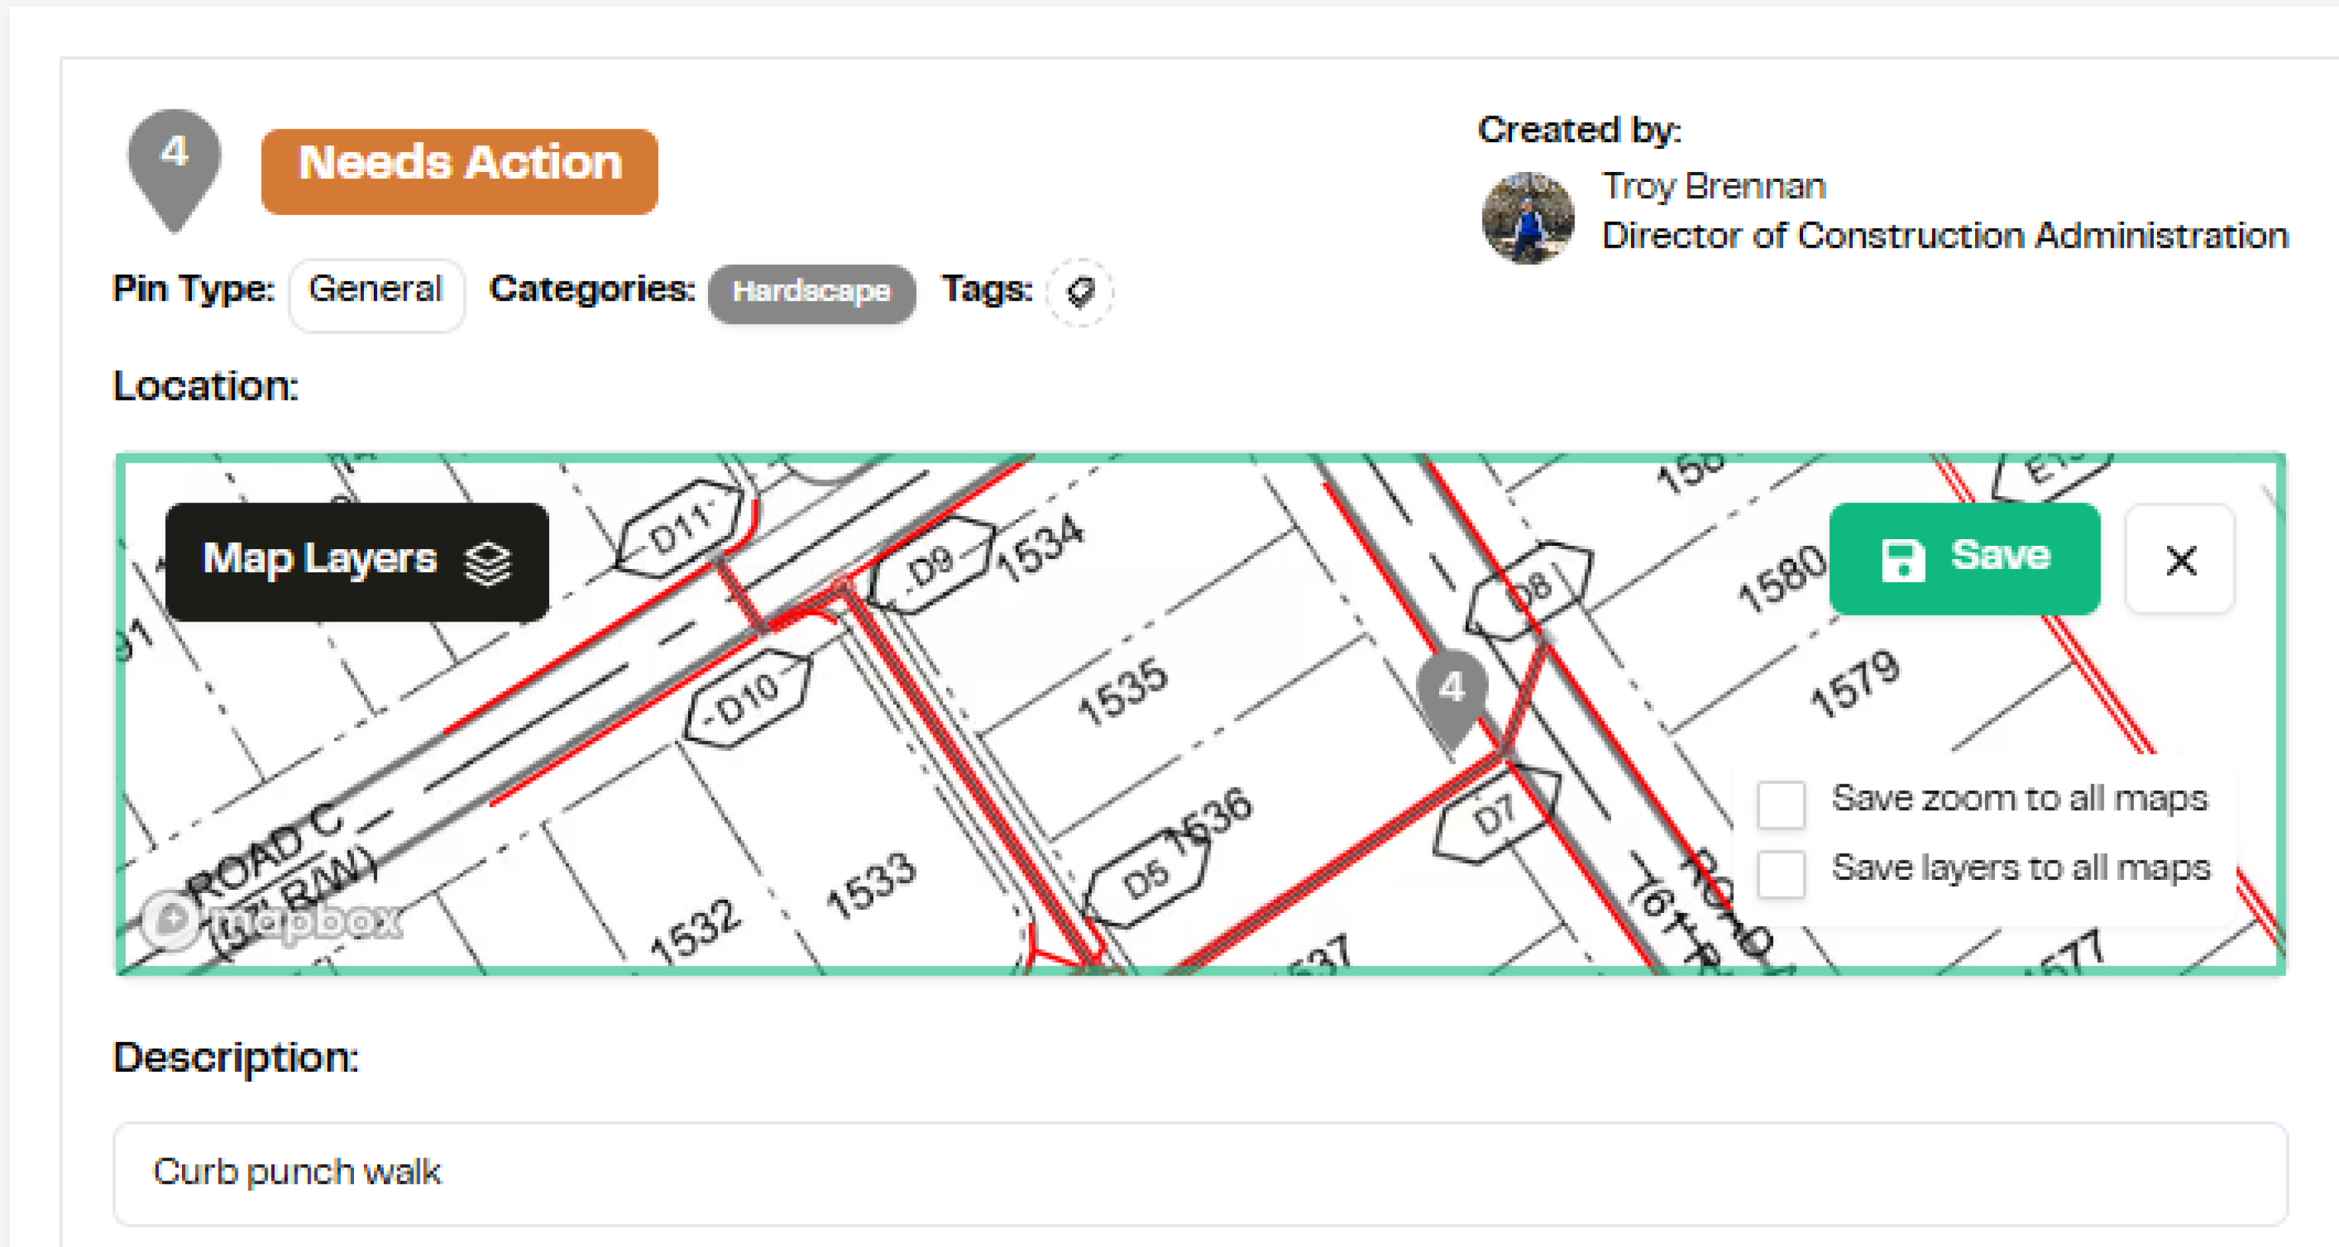Enable Save layers to all maps
The width and height of the screenshot is (2339, 1247).
(1780, 873)
